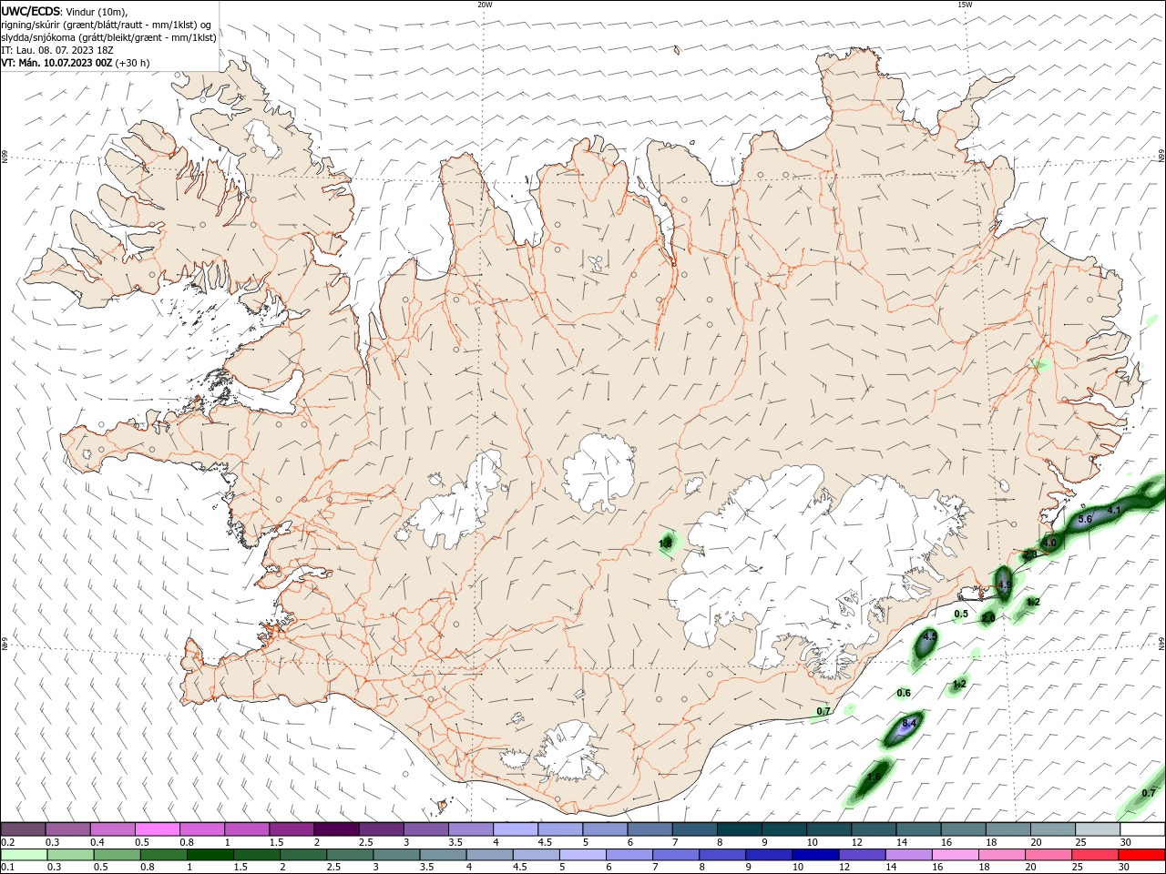Pick the red 30 swatch, bottom legend row
This screenshot has height=874, width=1166.
[1141, 855]
